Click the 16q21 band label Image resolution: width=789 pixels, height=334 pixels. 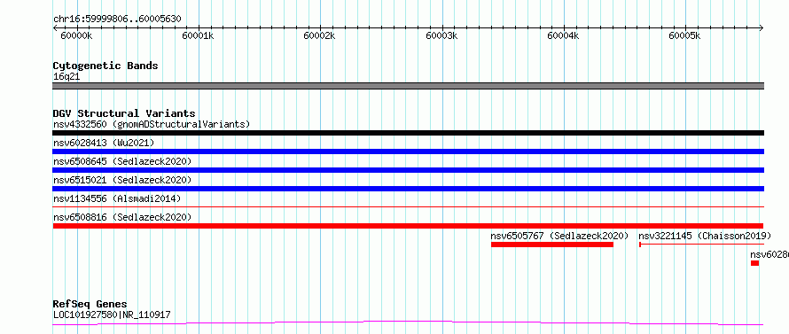(66, 77)
